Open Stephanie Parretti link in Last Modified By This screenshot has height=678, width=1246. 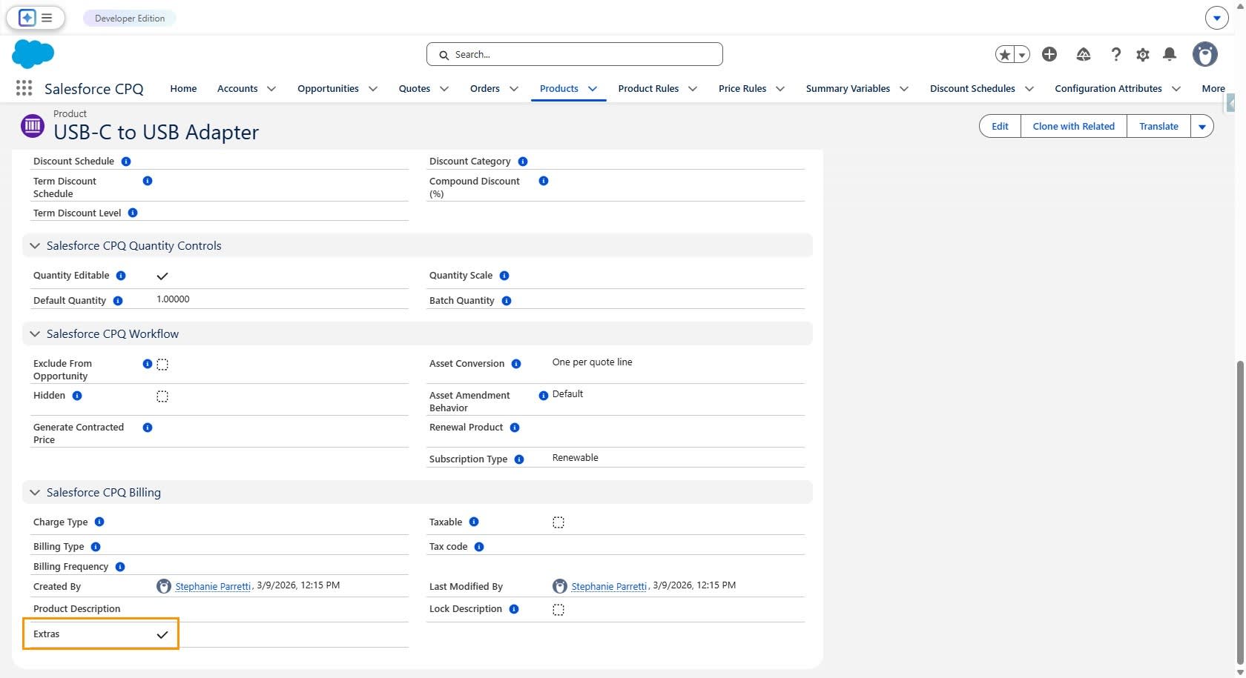tap(609, 586)
